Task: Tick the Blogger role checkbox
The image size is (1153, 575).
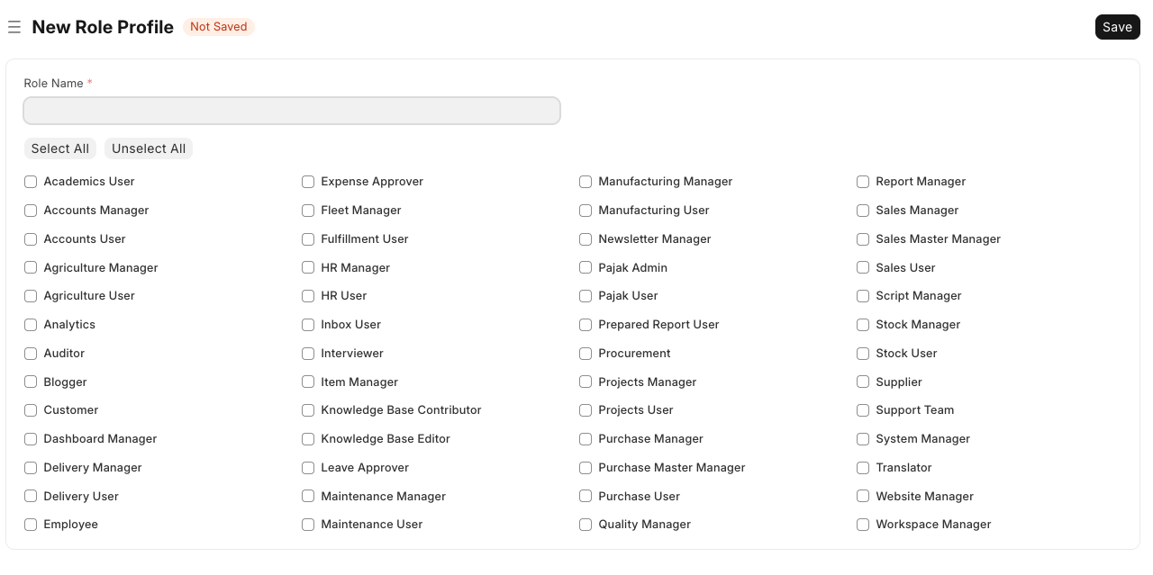Action: point(31,382)
